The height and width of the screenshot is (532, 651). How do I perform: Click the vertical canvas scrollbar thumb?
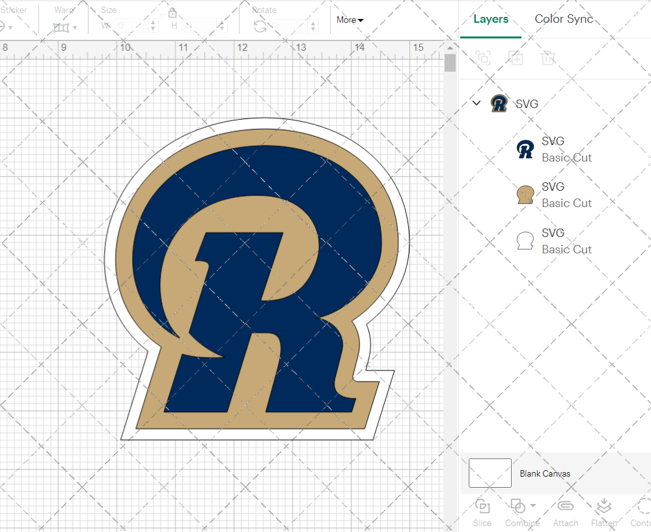click(450, 63)
